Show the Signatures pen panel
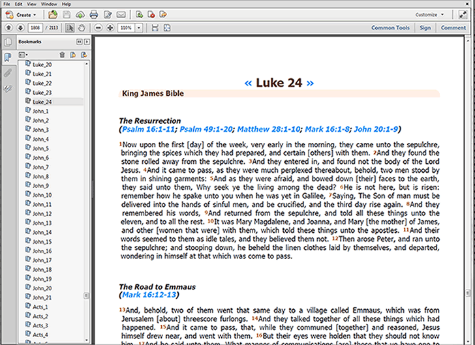 (8, 89)
